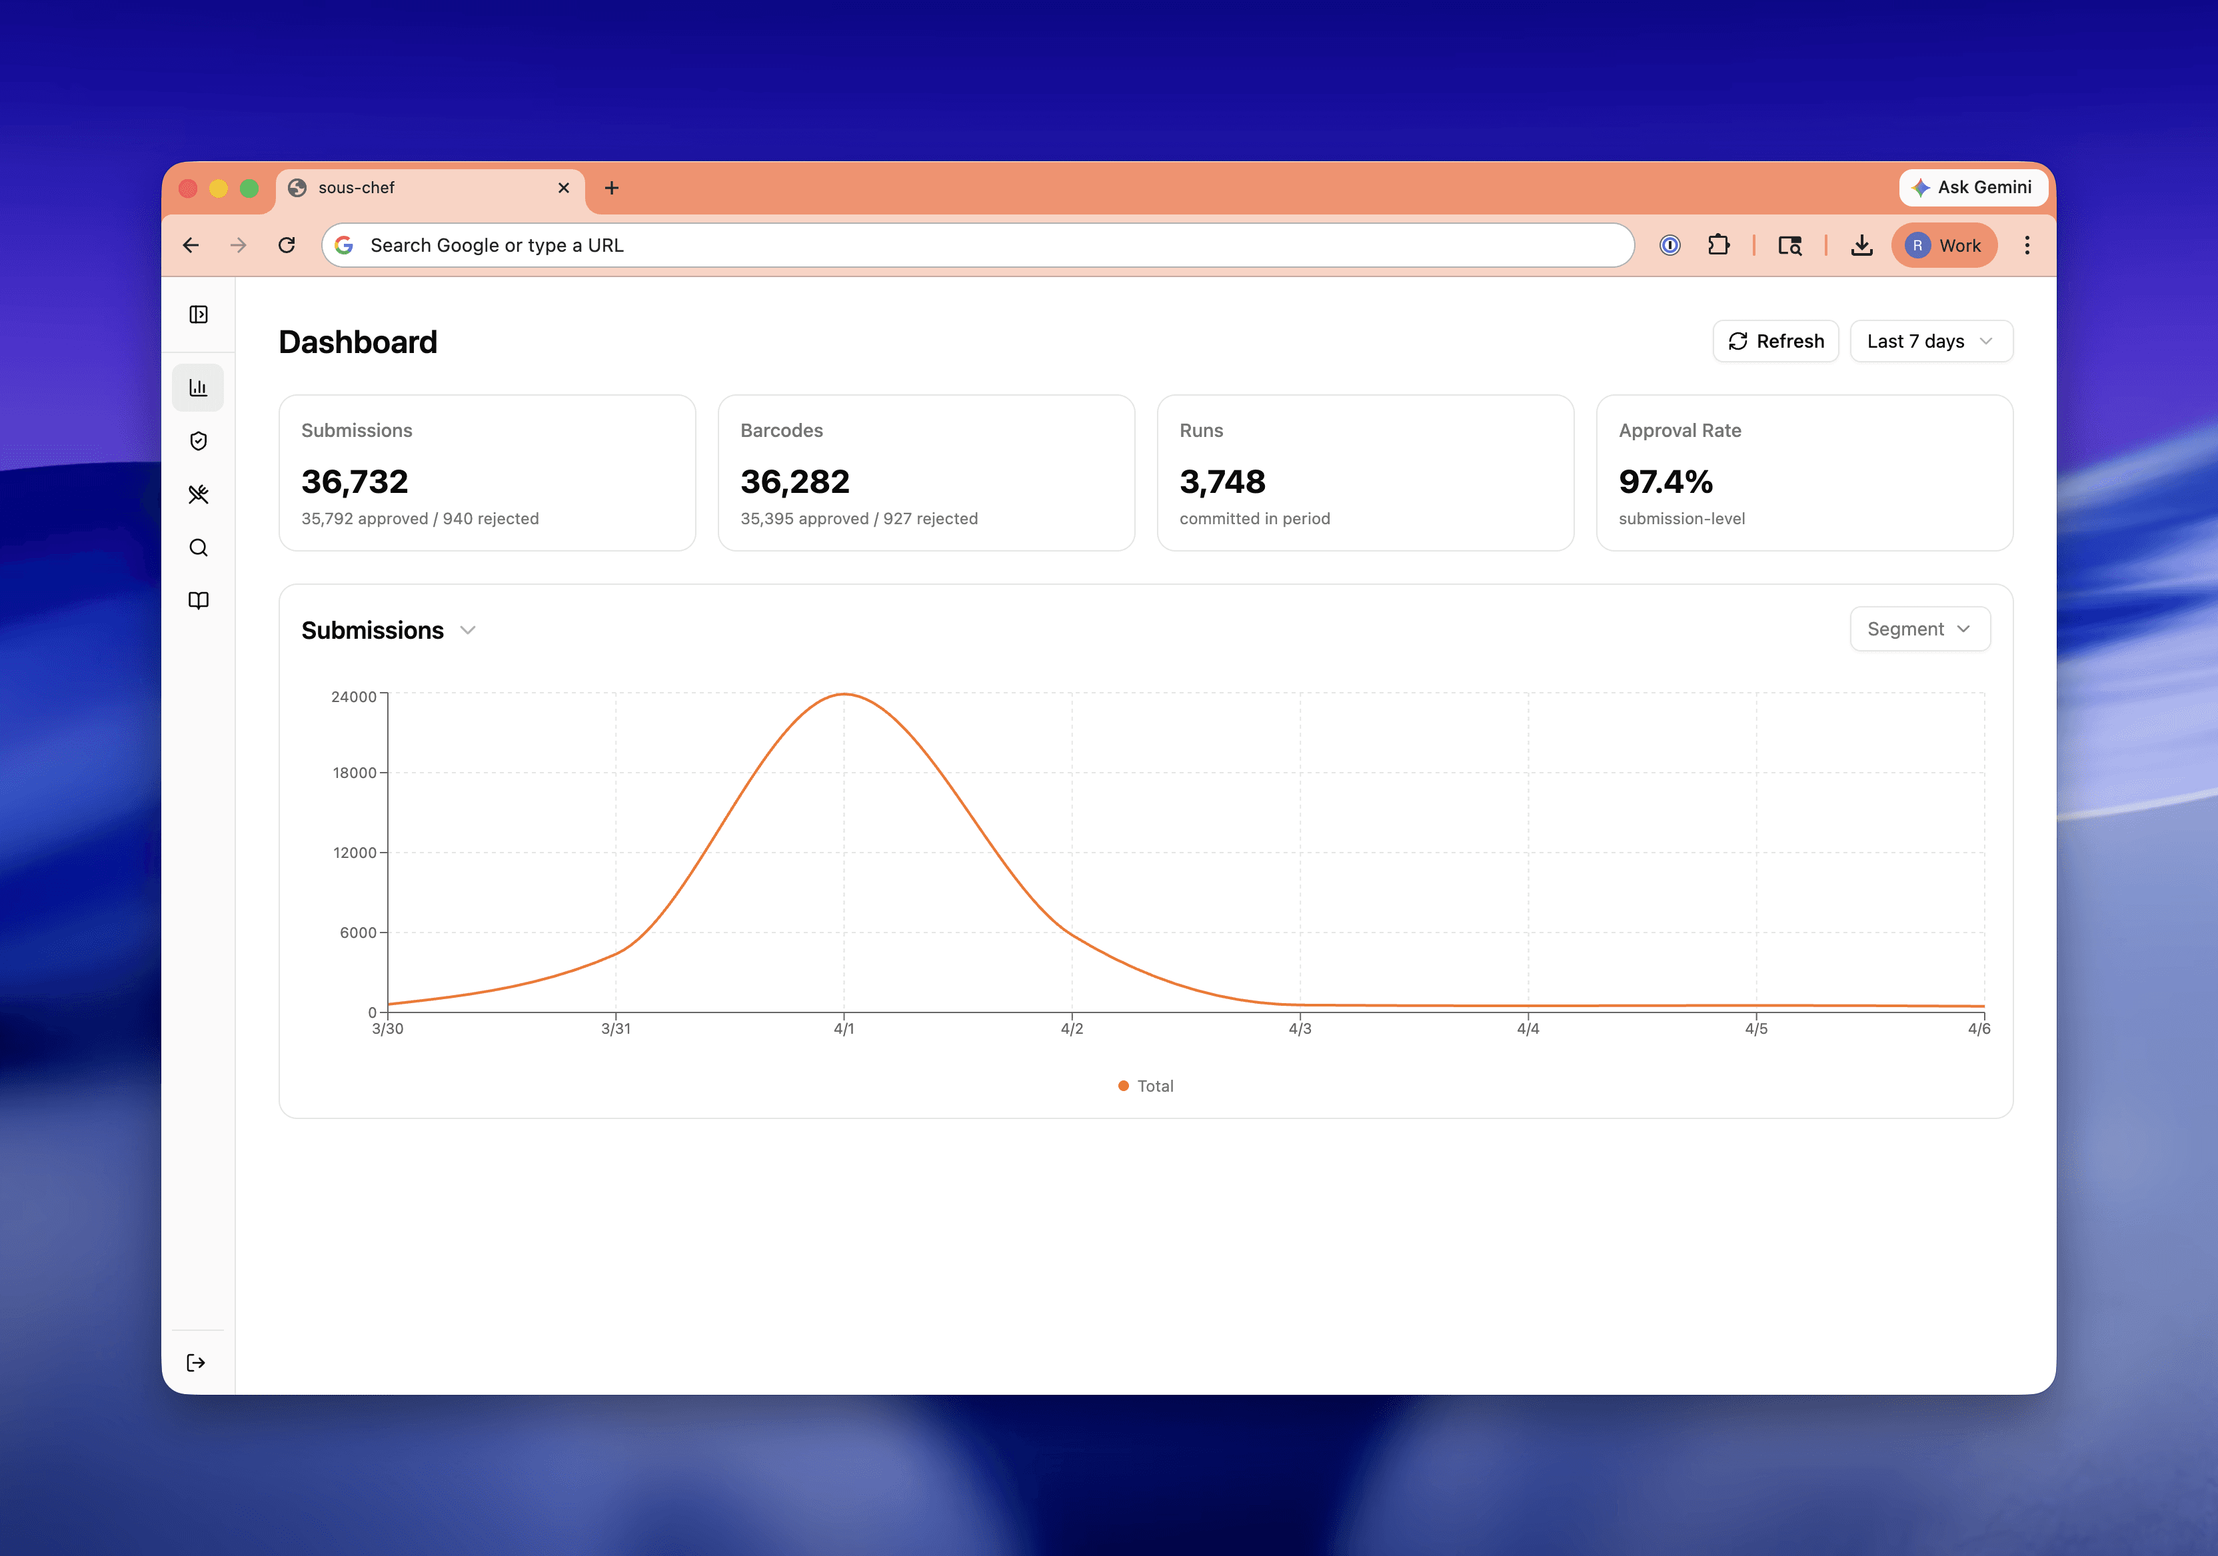
Task: Expand the Last 7 days dropdown
Action: [x=1930, y=341]
